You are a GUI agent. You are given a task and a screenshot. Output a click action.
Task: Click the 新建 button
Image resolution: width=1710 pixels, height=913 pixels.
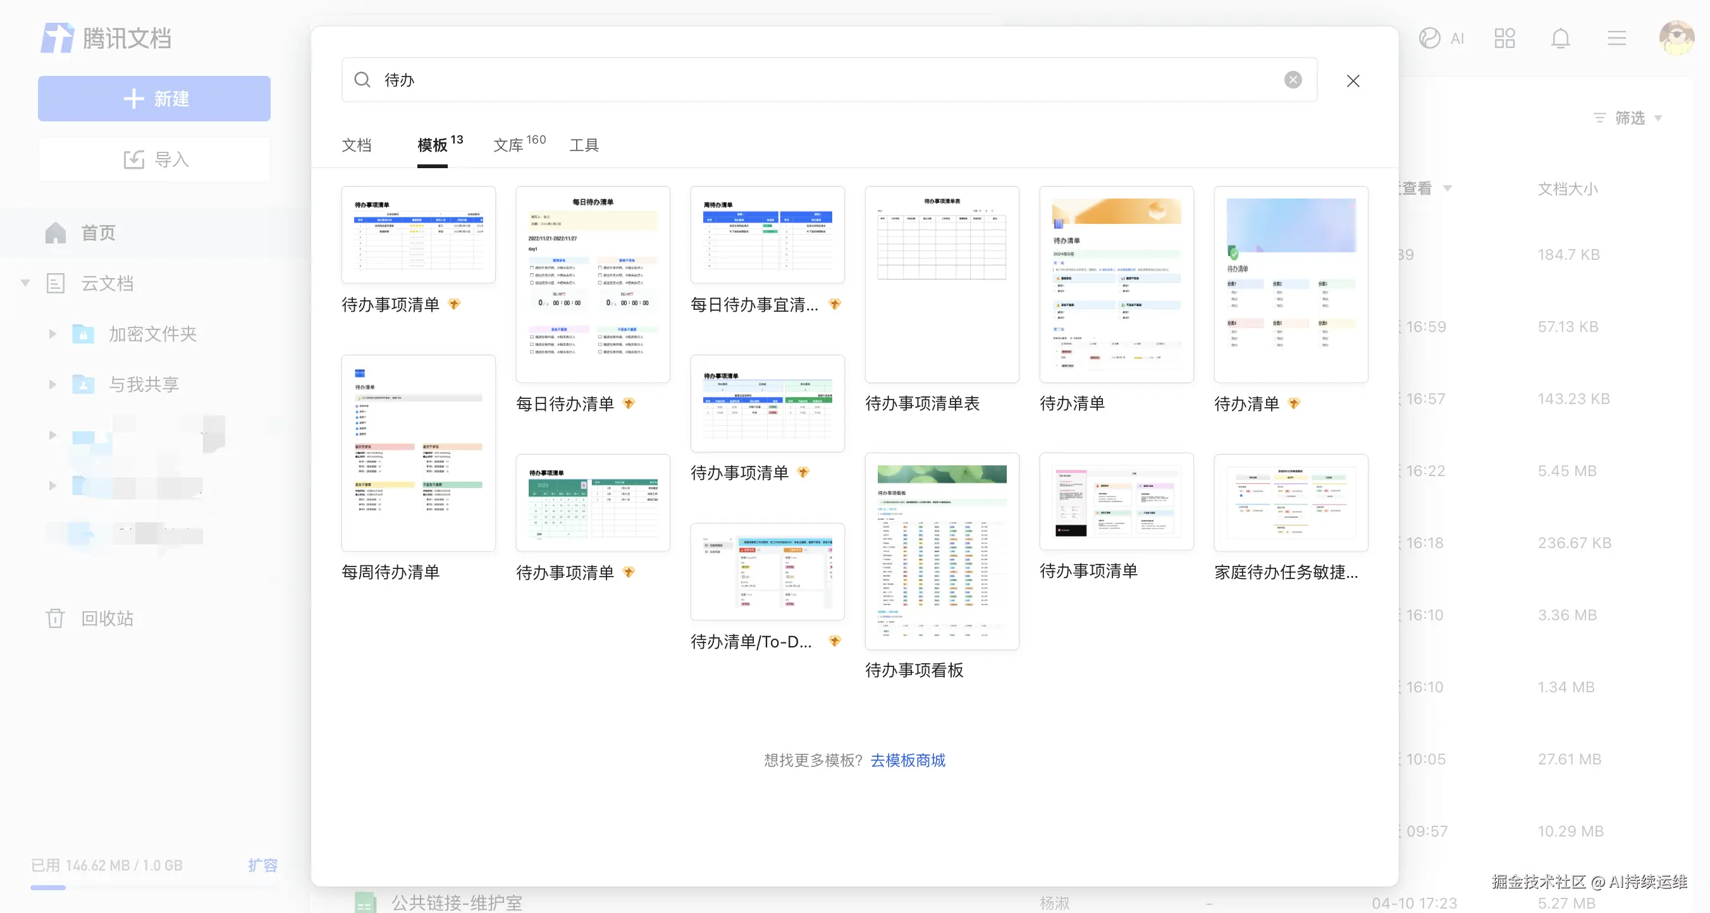point(154,99)
